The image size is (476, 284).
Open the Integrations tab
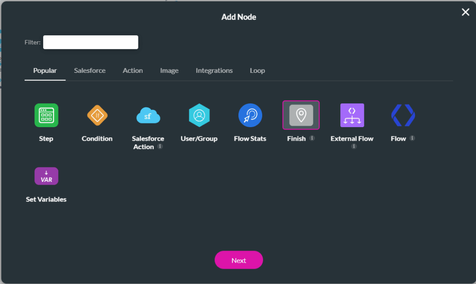[x=214, y=71]
